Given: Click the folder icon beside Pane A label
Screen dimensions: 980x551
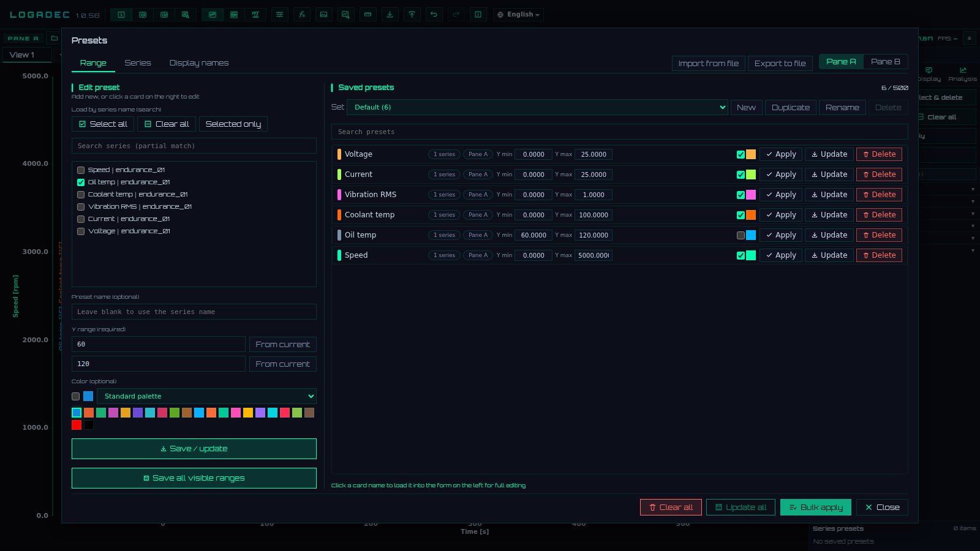Looking at the screenshot, I should click(54, 38).
